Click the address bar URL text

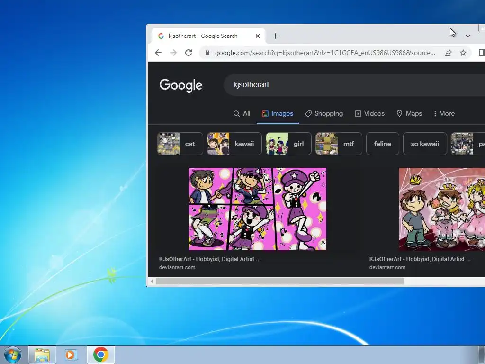pos(325,53)
